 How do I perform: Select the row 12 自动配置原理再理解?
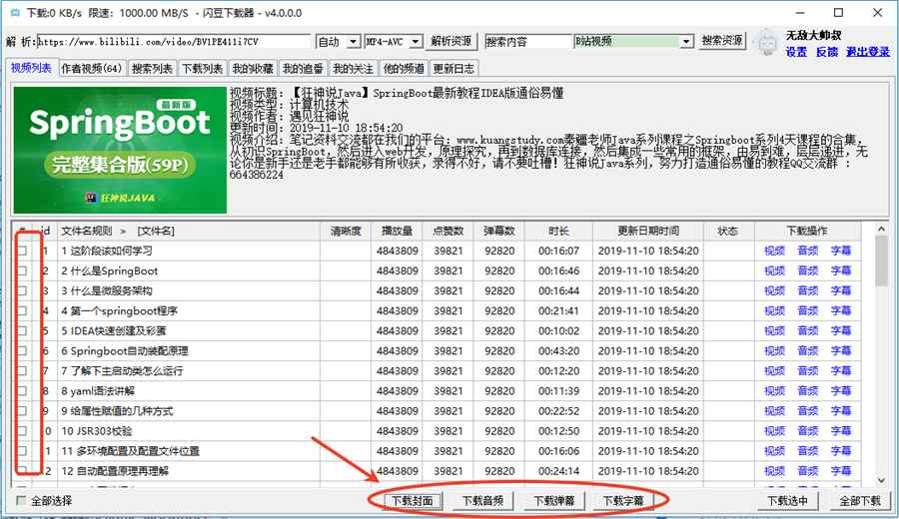point(437,471)
